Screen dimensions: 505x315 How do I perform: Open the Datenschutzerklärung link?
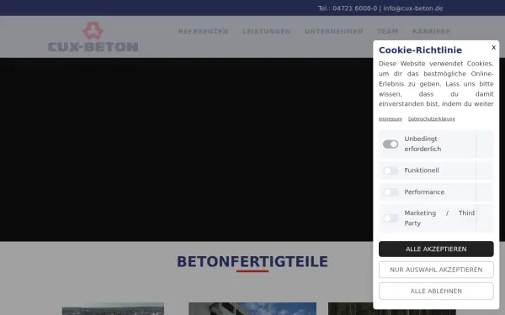coord(431,119)
